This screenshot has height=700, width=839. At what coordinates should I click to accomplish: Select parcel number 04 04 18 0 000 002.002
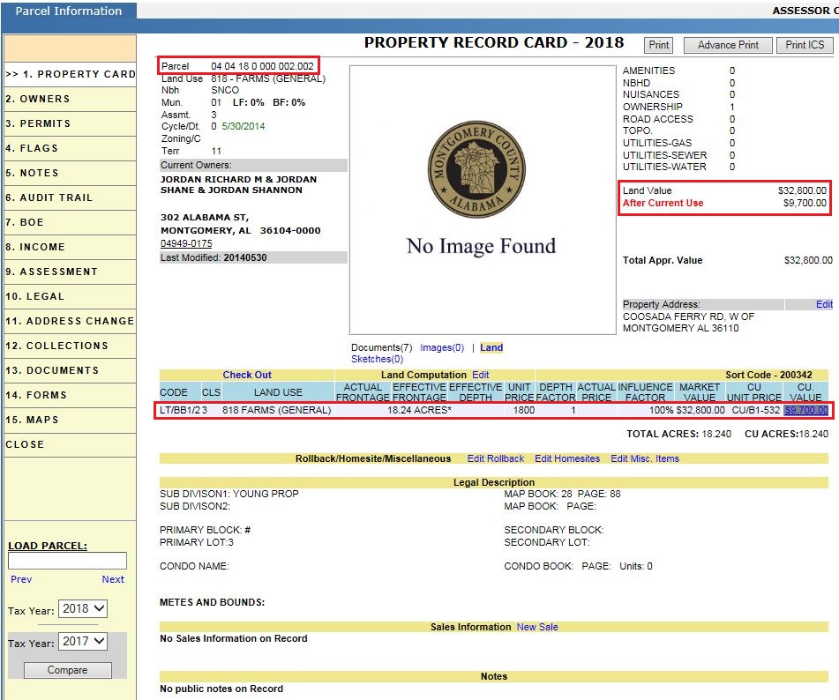262,66
